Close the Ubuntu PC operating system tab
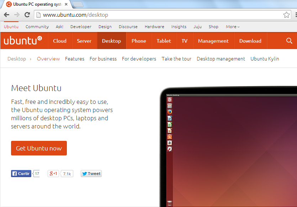 pyautogui.click(x=66, y=4)
